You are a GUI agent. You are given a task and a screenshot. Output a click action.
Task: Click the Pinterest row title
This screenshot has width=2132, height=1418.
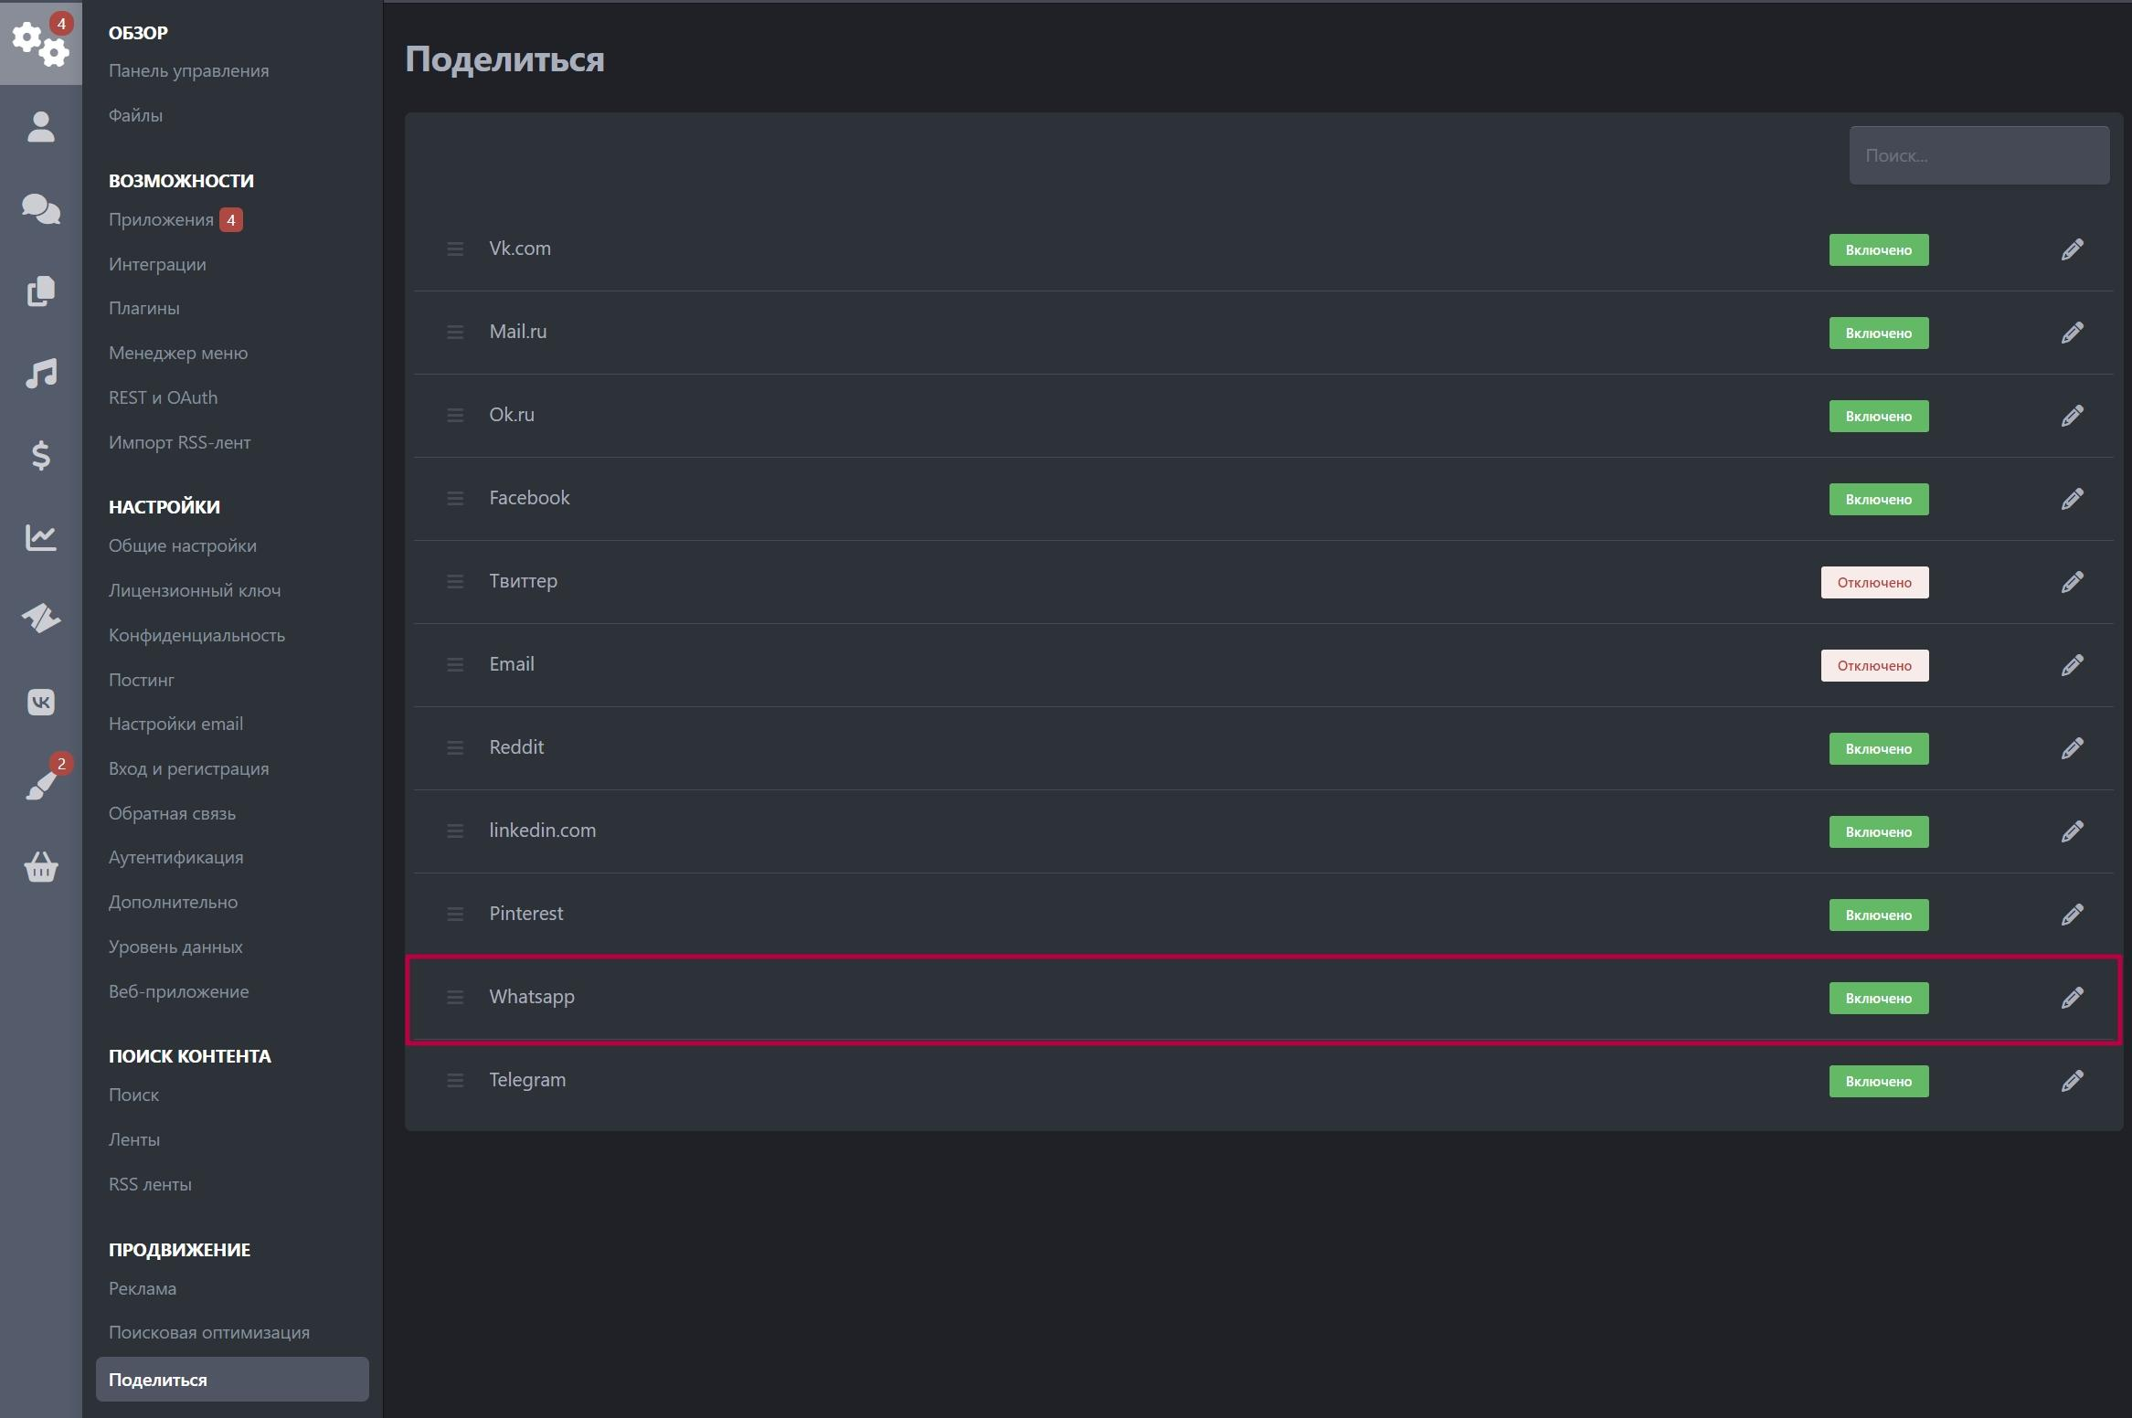click(525, 914)
